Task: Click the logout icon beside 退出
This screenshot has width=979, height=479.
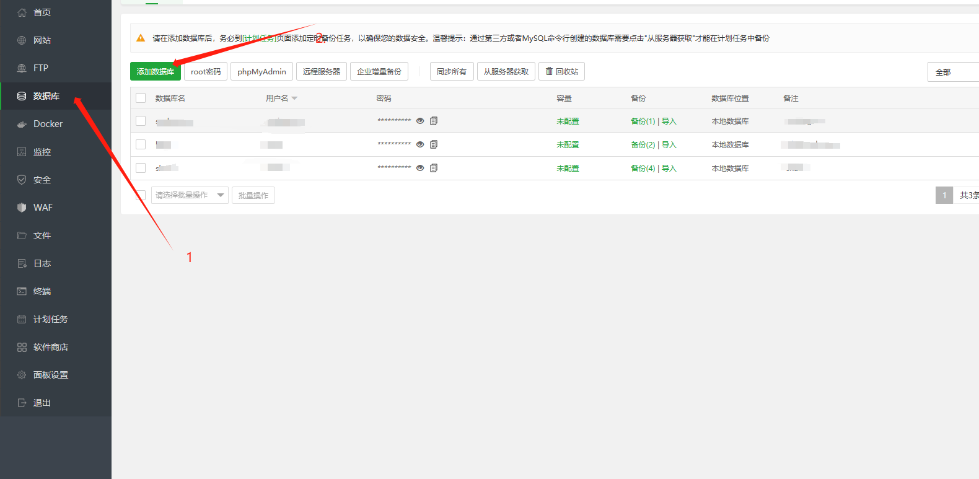Action: click(22, 403)
